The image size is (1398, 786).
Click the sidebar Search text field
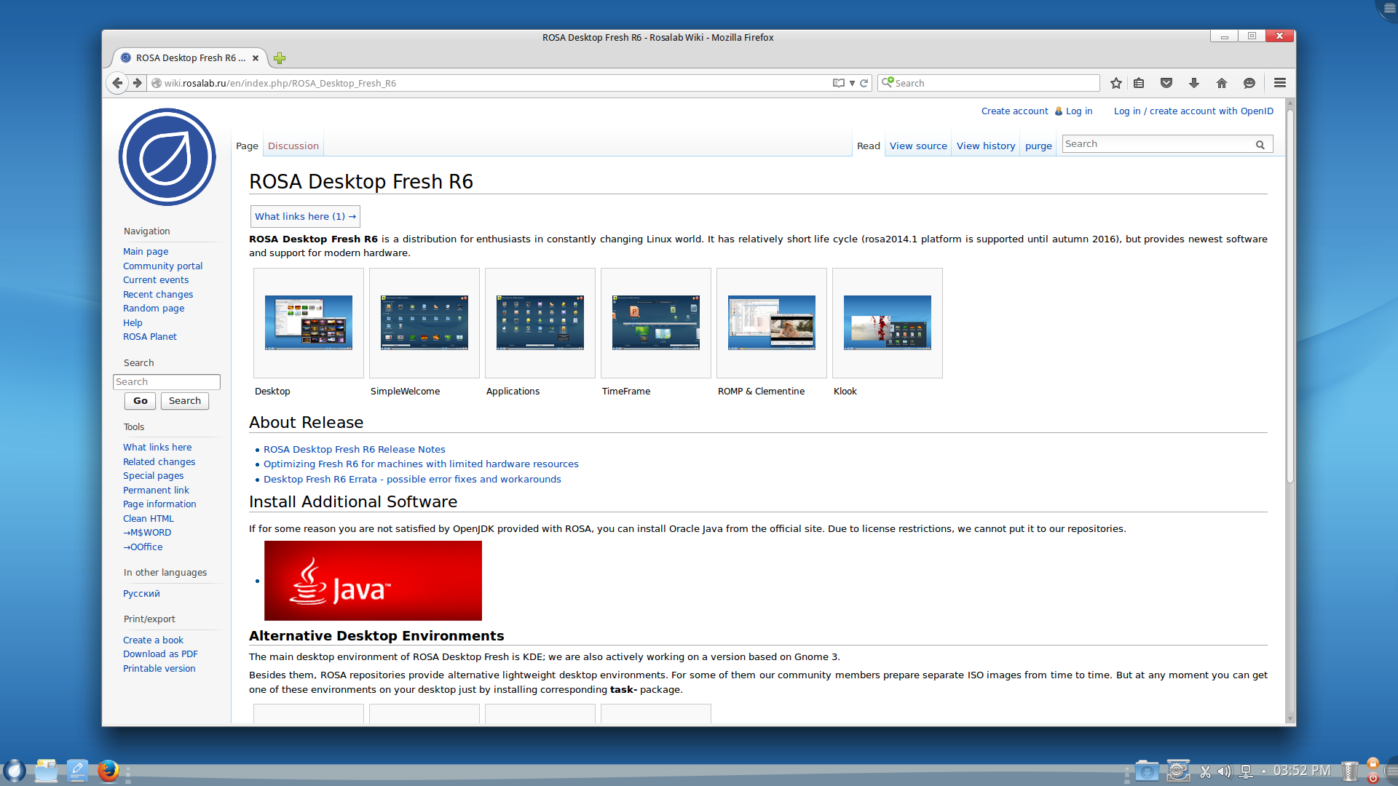click(x=167, y=382)
